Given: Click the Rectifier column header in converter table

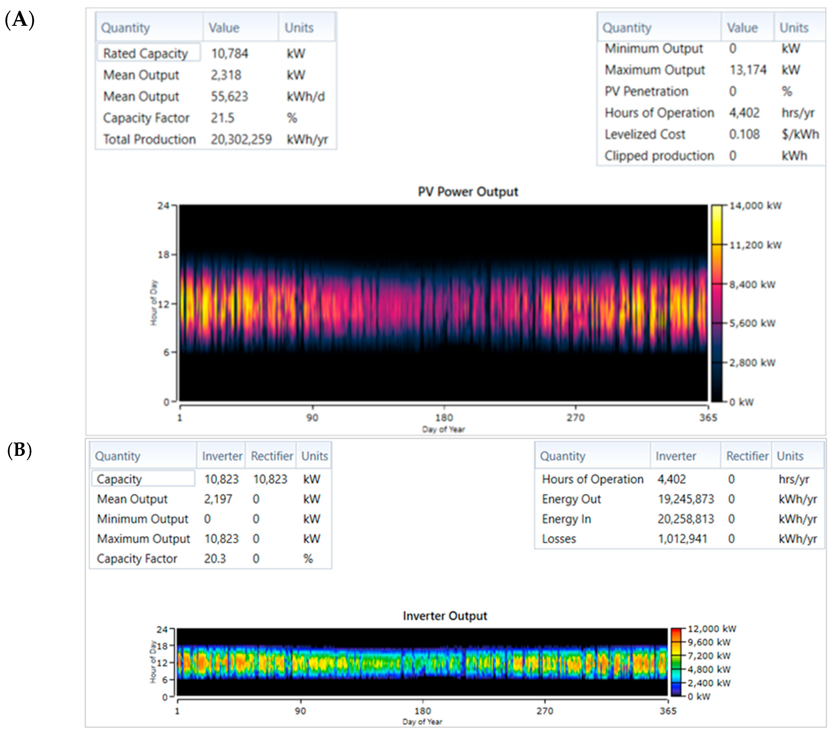Looking at the screenshot, I should click(271, 456).
